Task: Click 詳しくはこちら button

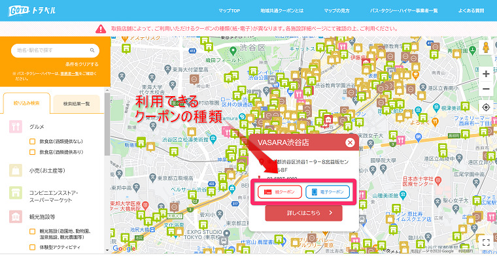Action: coord(303,213)
